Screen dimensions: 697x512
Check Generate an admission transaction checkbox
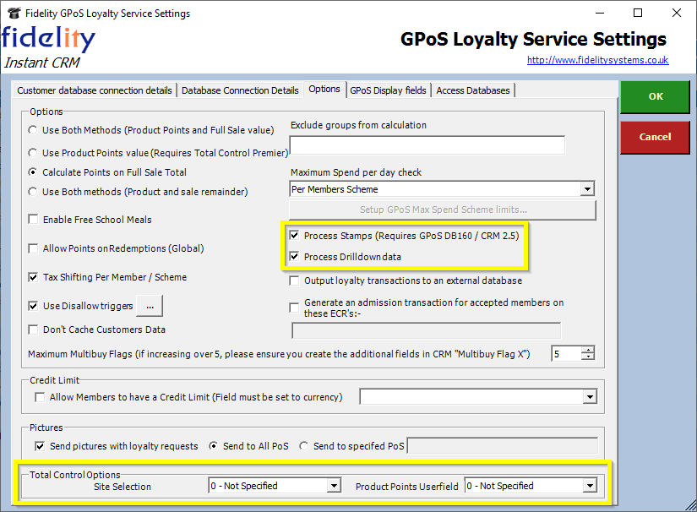click(294, 308)
